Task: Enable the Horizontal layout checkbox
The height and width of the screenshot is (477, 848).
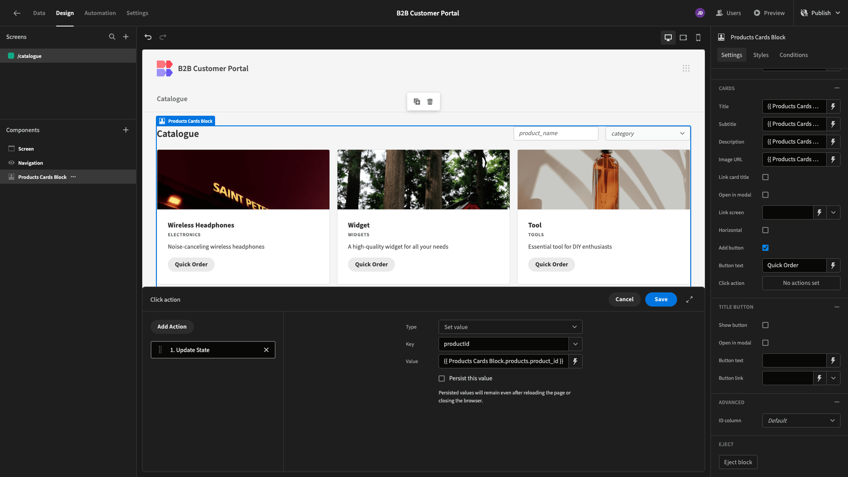Action: [x=765, y=230]
